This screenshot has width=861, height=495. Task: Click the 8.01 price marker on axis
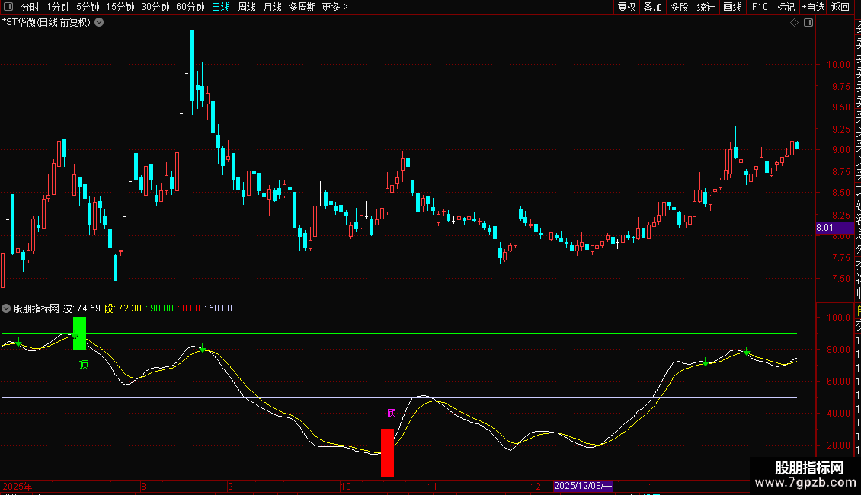[824, 227]
